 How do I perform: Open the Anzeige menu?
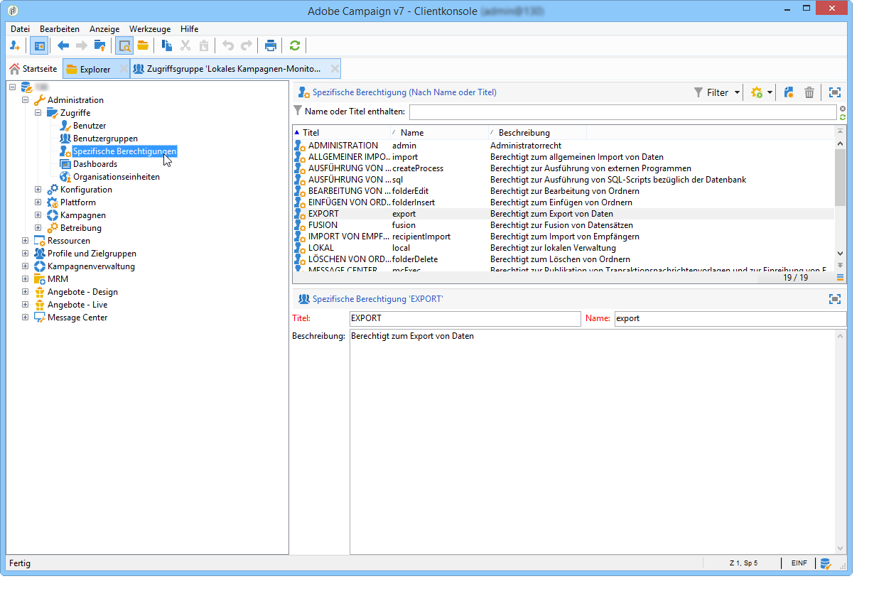coord(104,29)
